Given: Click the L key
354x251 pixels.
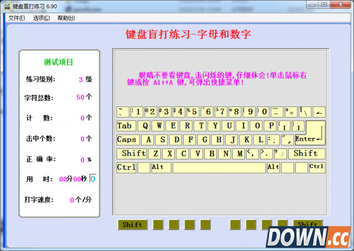Looking at the screenshot, I should pyautogui.click(x=259, y=140).
